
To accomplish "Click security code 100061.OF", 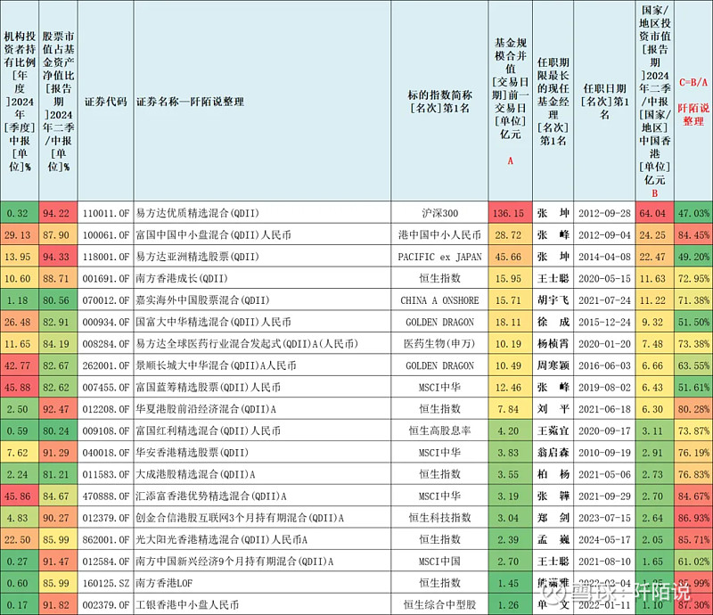I will (105, 234).
